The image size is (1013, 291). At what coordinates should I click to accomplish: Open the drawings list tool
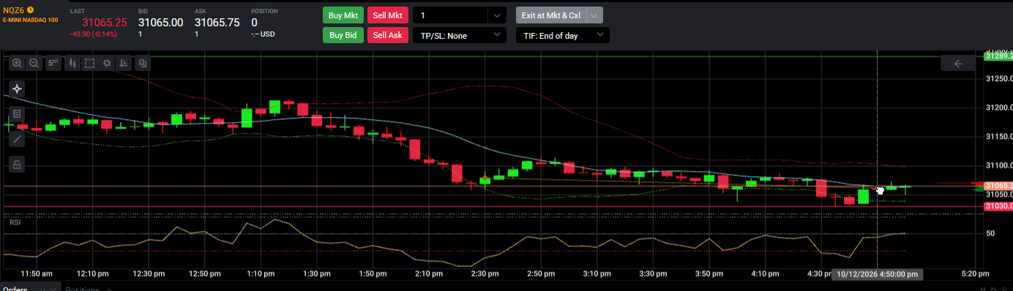click(x=17, y=114)
